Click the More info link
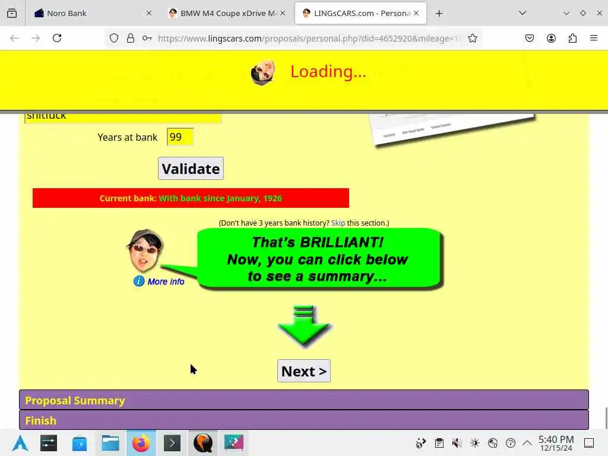Screen dimensions: 608x456 (166, 281)
